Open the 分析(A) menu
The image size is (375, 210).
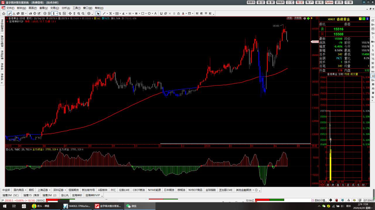coord(66,8)
